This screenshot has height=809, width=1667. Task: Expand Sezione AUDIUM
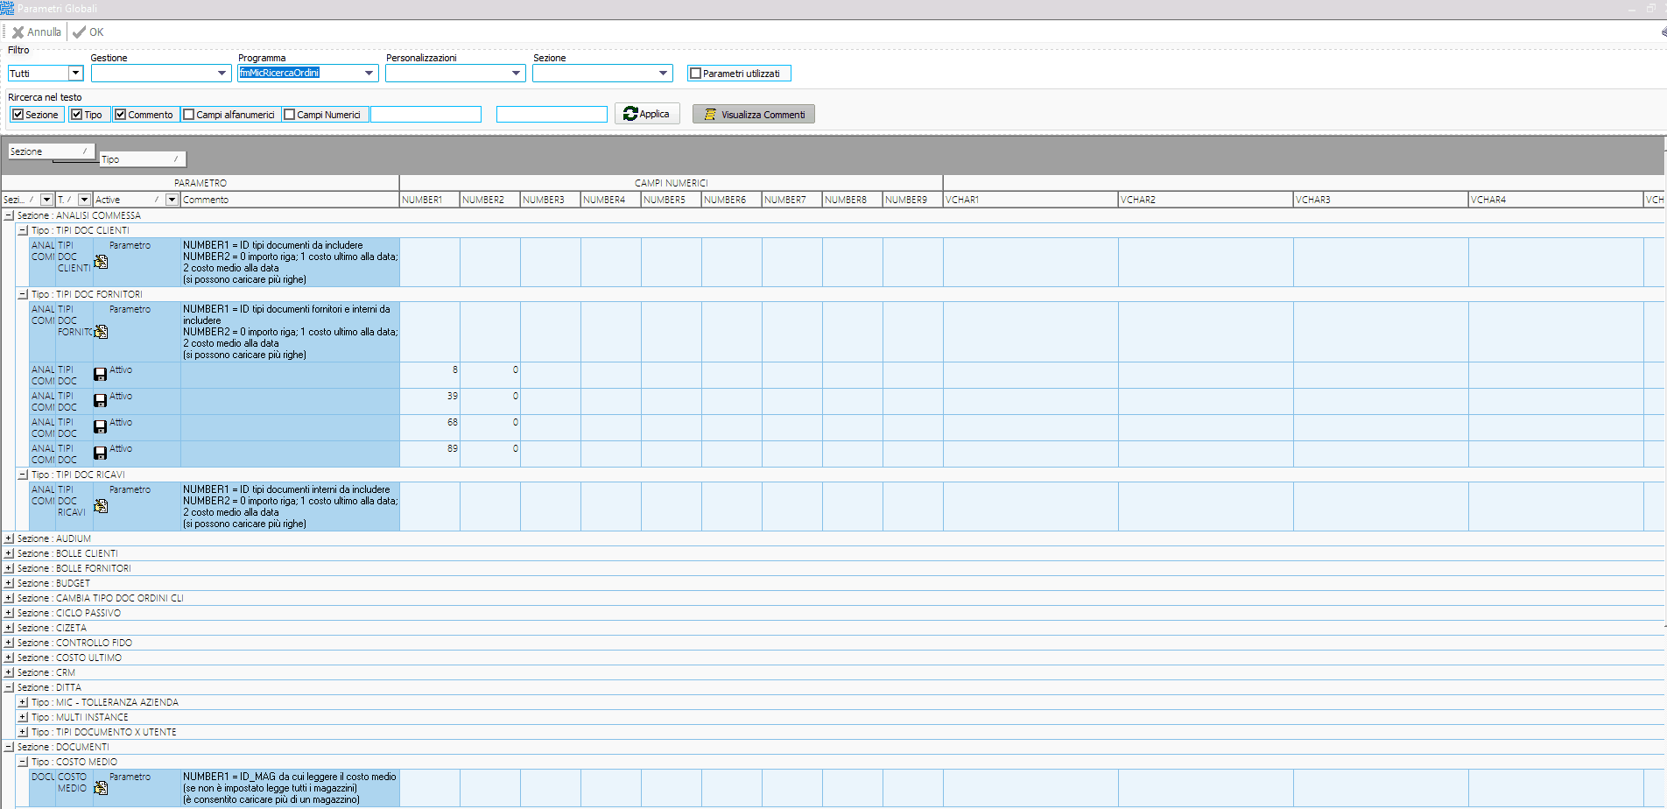[9, 538]
